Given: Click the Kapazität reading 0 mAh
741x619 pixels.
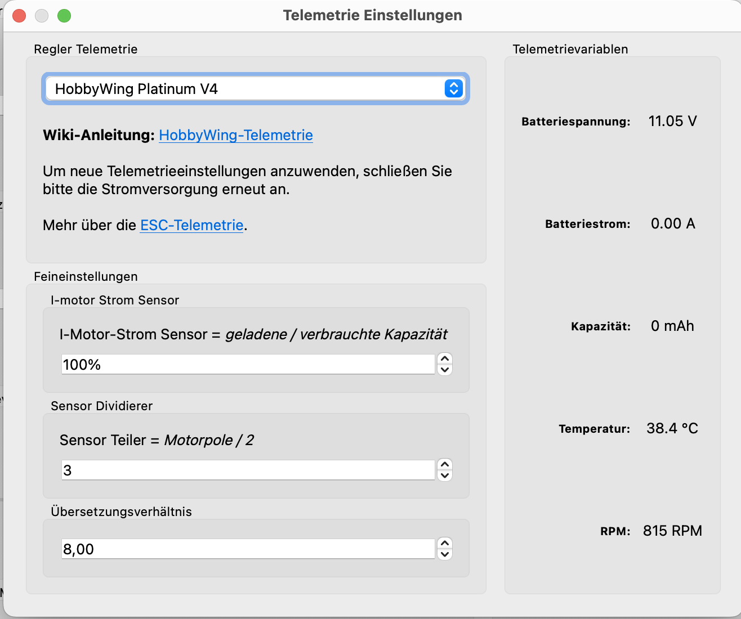Looking at the screenshot, I should [672, 326].
